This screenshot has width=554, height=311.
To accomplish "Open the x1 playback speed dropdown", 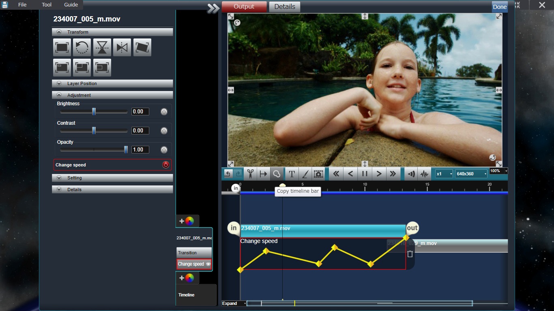I will (444, 174).
